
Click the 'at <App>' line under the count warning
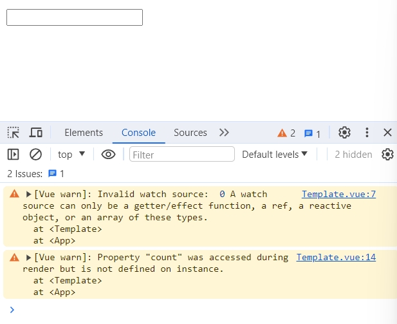pos(55,292)
